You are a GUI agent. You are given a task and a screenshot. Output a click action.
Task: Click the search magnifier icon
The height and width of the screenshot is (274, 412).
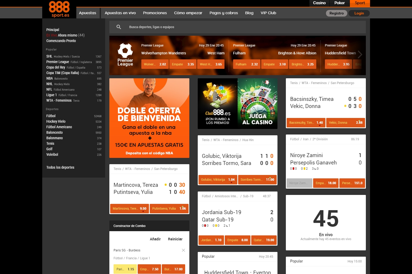click(x=119, y=27)
